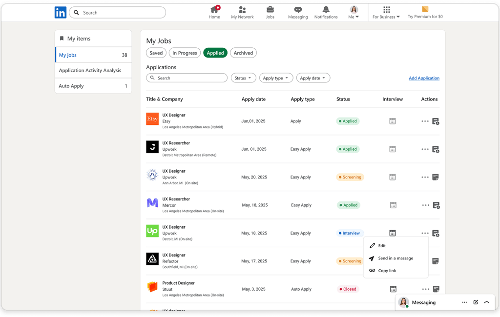The width and height of the screenshot is (500, 317).
Task: Open the Notifications bell
Action: tap(326, 9)
